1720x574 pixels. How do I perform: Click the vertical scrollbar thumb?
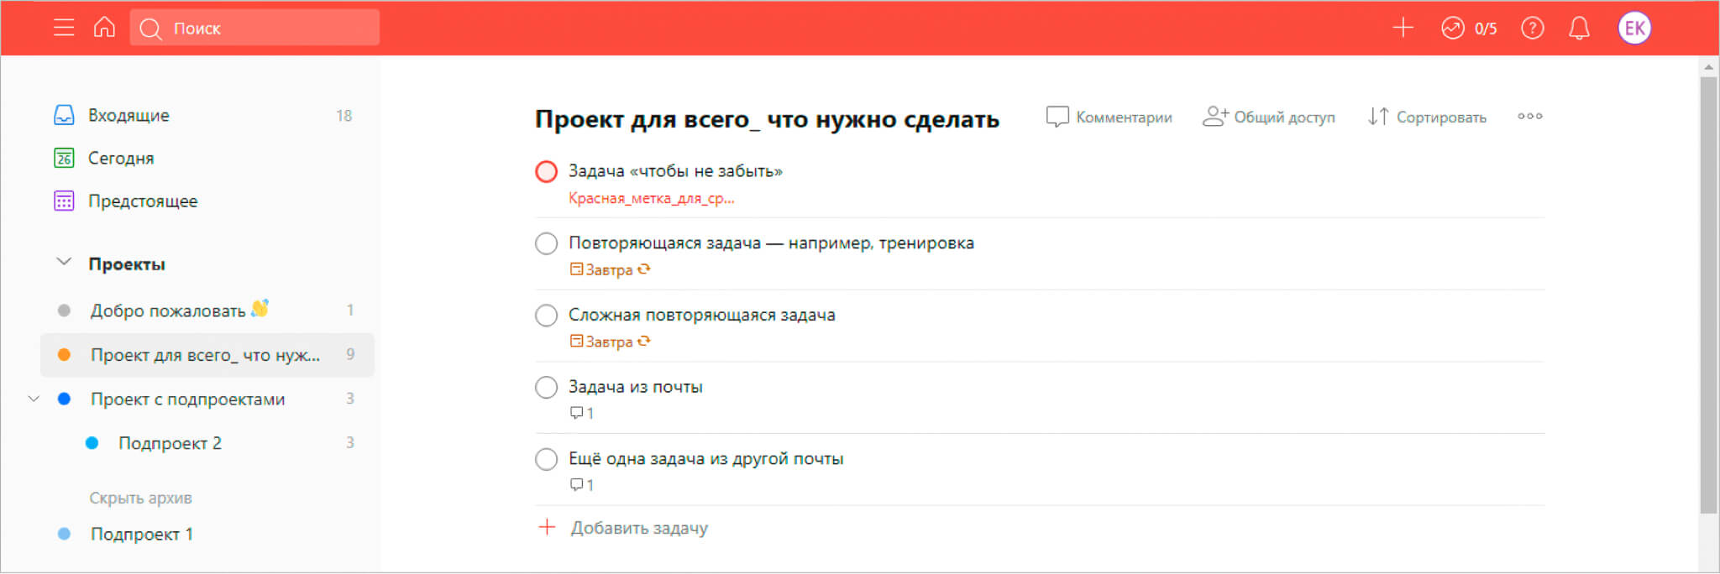(x=1708, y=294)
